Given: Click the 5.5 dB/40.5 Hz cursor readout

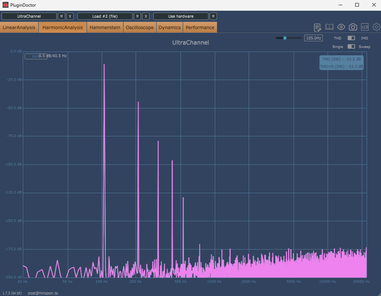Looking at the screenshot, I should [x=53, y=56].
